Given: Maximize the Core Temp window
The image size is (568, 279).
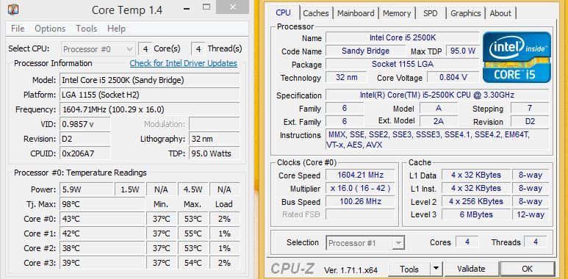Looking at the screenshot, I should [x=206, y=7].
